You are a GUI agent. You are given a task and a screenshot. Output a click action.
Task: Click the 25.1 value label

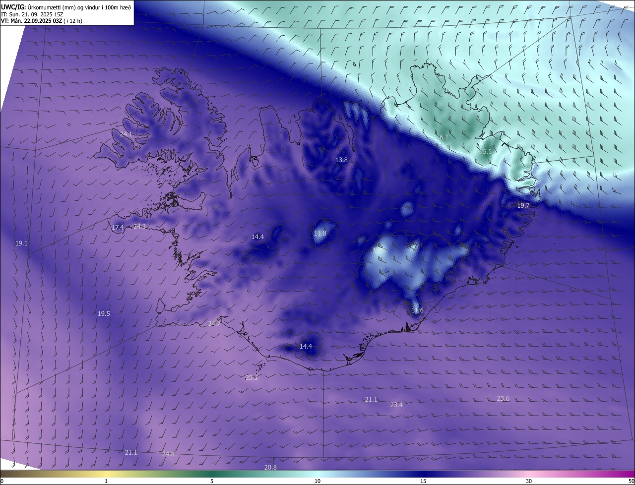pos(252,378)
